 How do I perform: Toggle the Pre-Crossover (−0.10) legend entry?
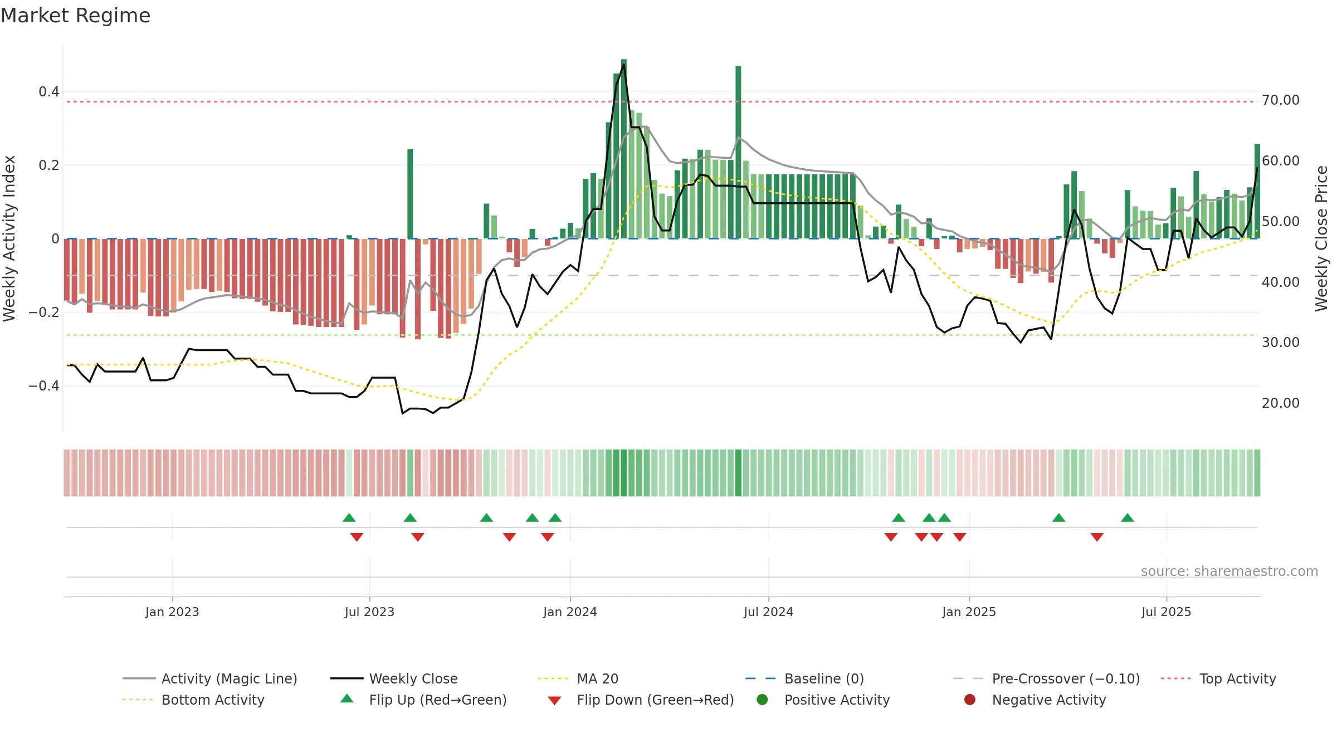[x=1047, y=678]
